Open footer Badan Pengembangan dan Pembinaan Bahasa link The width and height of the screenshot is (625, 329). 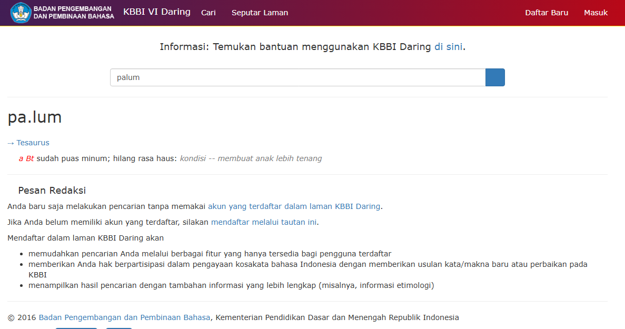point(124,317)
